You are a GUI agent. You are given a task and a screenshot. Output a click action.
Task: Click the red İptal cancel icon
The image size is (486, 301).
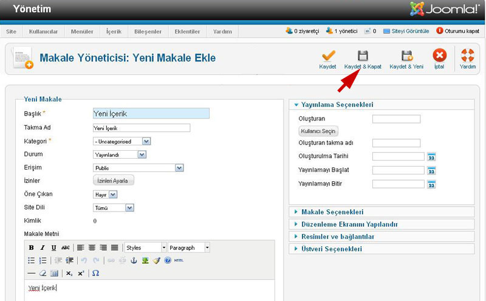click(439, 55)
